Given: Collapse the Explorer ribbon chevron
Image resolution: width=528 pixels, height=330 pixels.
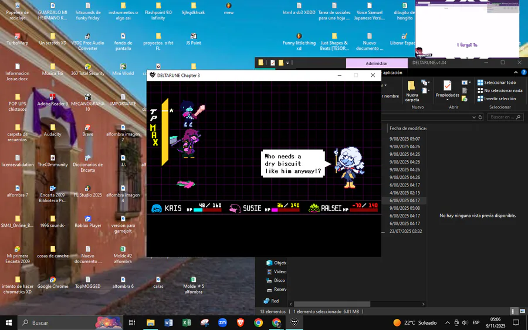Looking at the screenshot, I should click(x=516, y=72).
